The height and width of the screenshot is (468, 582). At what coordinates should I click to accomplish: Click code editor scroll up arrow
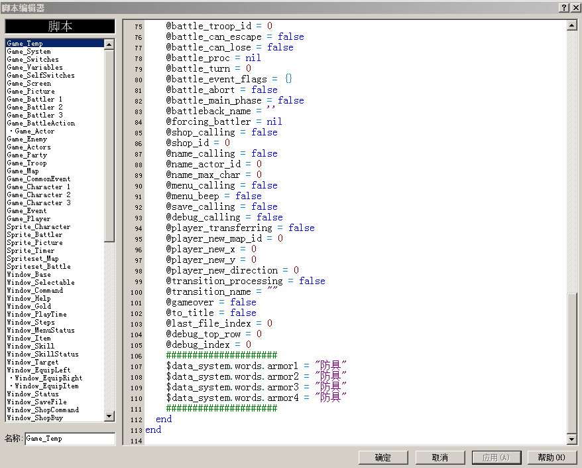click(571, 25)
